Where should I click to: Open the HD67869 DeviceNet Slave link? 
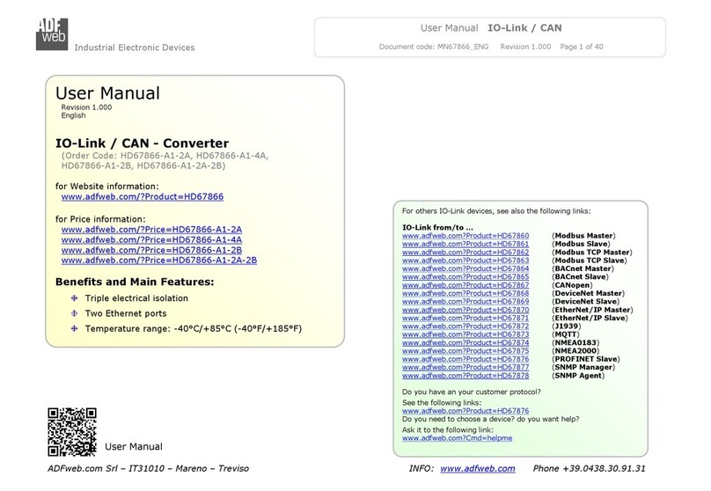tap(465, 302)
